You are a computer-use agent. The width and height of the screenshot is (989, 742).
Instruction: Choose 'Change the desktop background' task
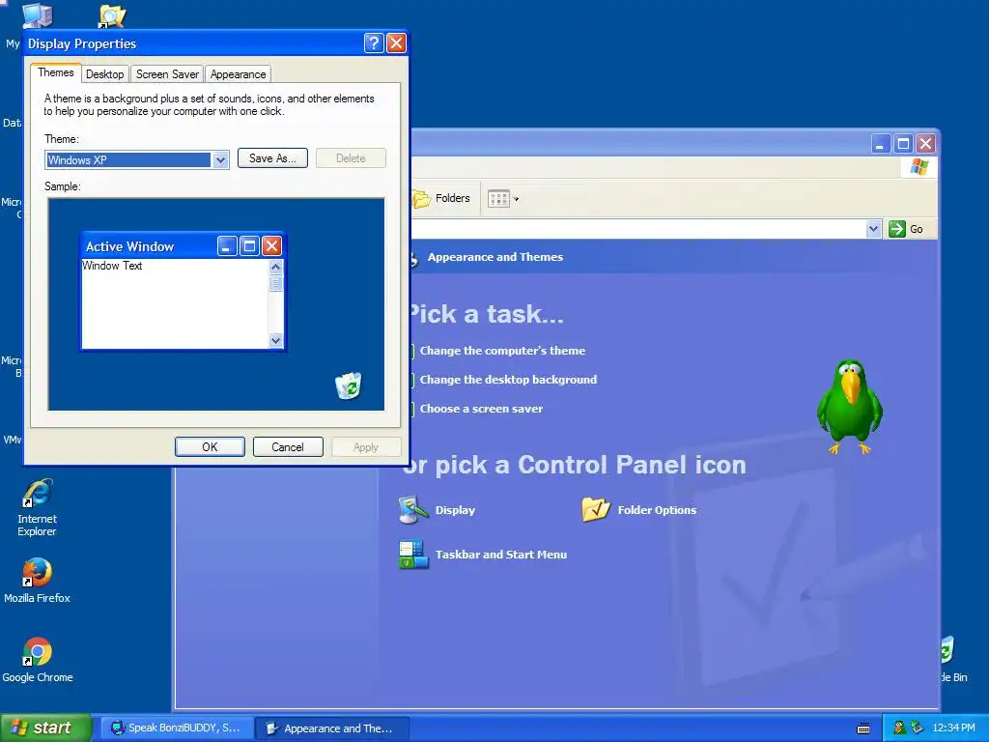click(508, 380)
